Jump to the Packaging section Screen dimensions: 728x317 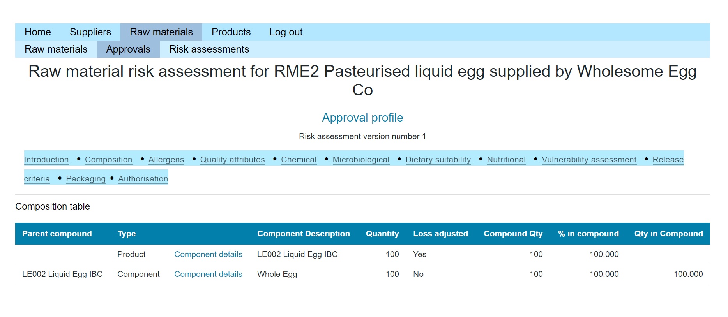(86, 179)
